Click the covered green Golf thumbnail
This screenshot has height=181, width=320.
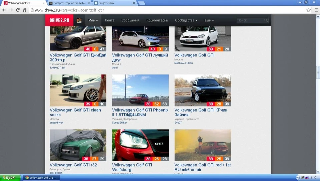(x=78, y=145)
